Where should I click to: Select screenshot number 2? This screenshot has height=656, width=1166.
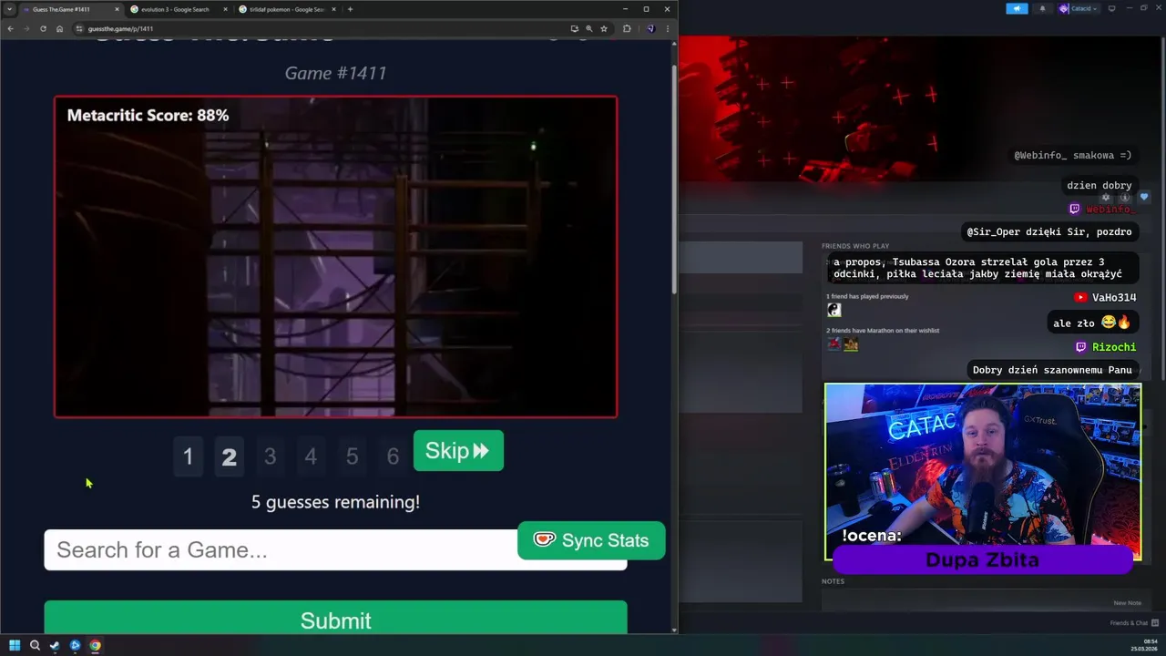coord(229,456)
